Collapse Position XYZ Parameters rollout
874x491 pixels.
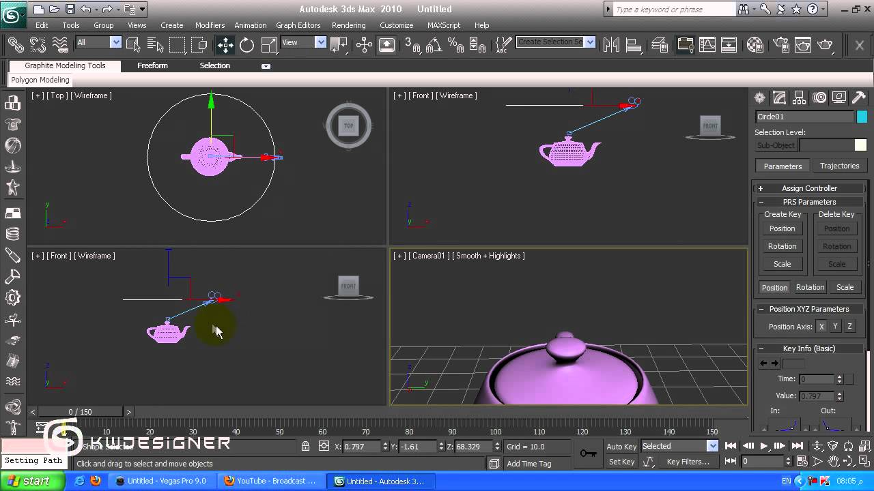click(809, 309)
